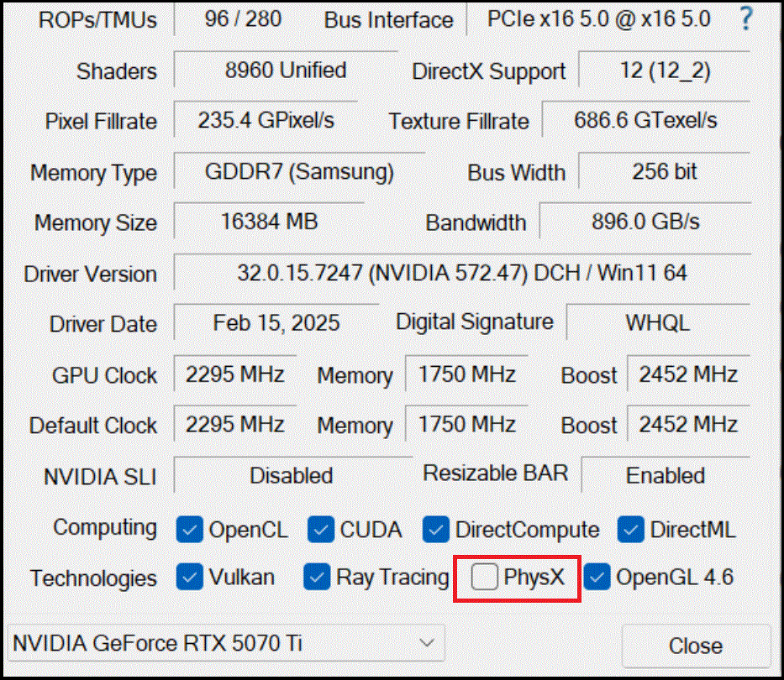Screen dimensions: 784x680
Task: Click the Digital Signature WHQL field
Action: (657, 323)
